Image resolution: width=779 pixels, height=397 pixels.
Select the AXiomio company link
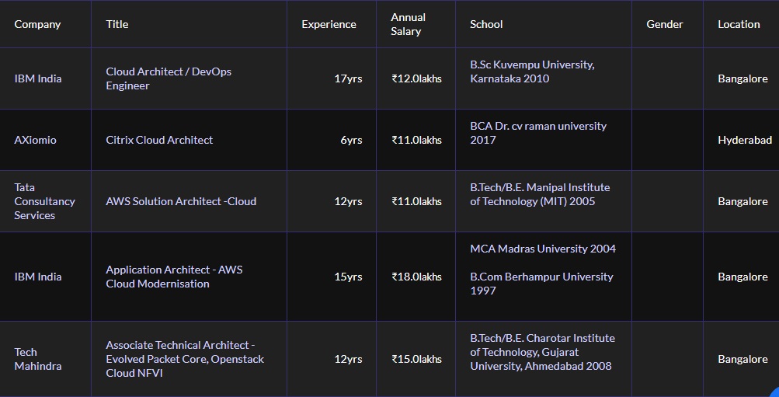pos(36,140)
